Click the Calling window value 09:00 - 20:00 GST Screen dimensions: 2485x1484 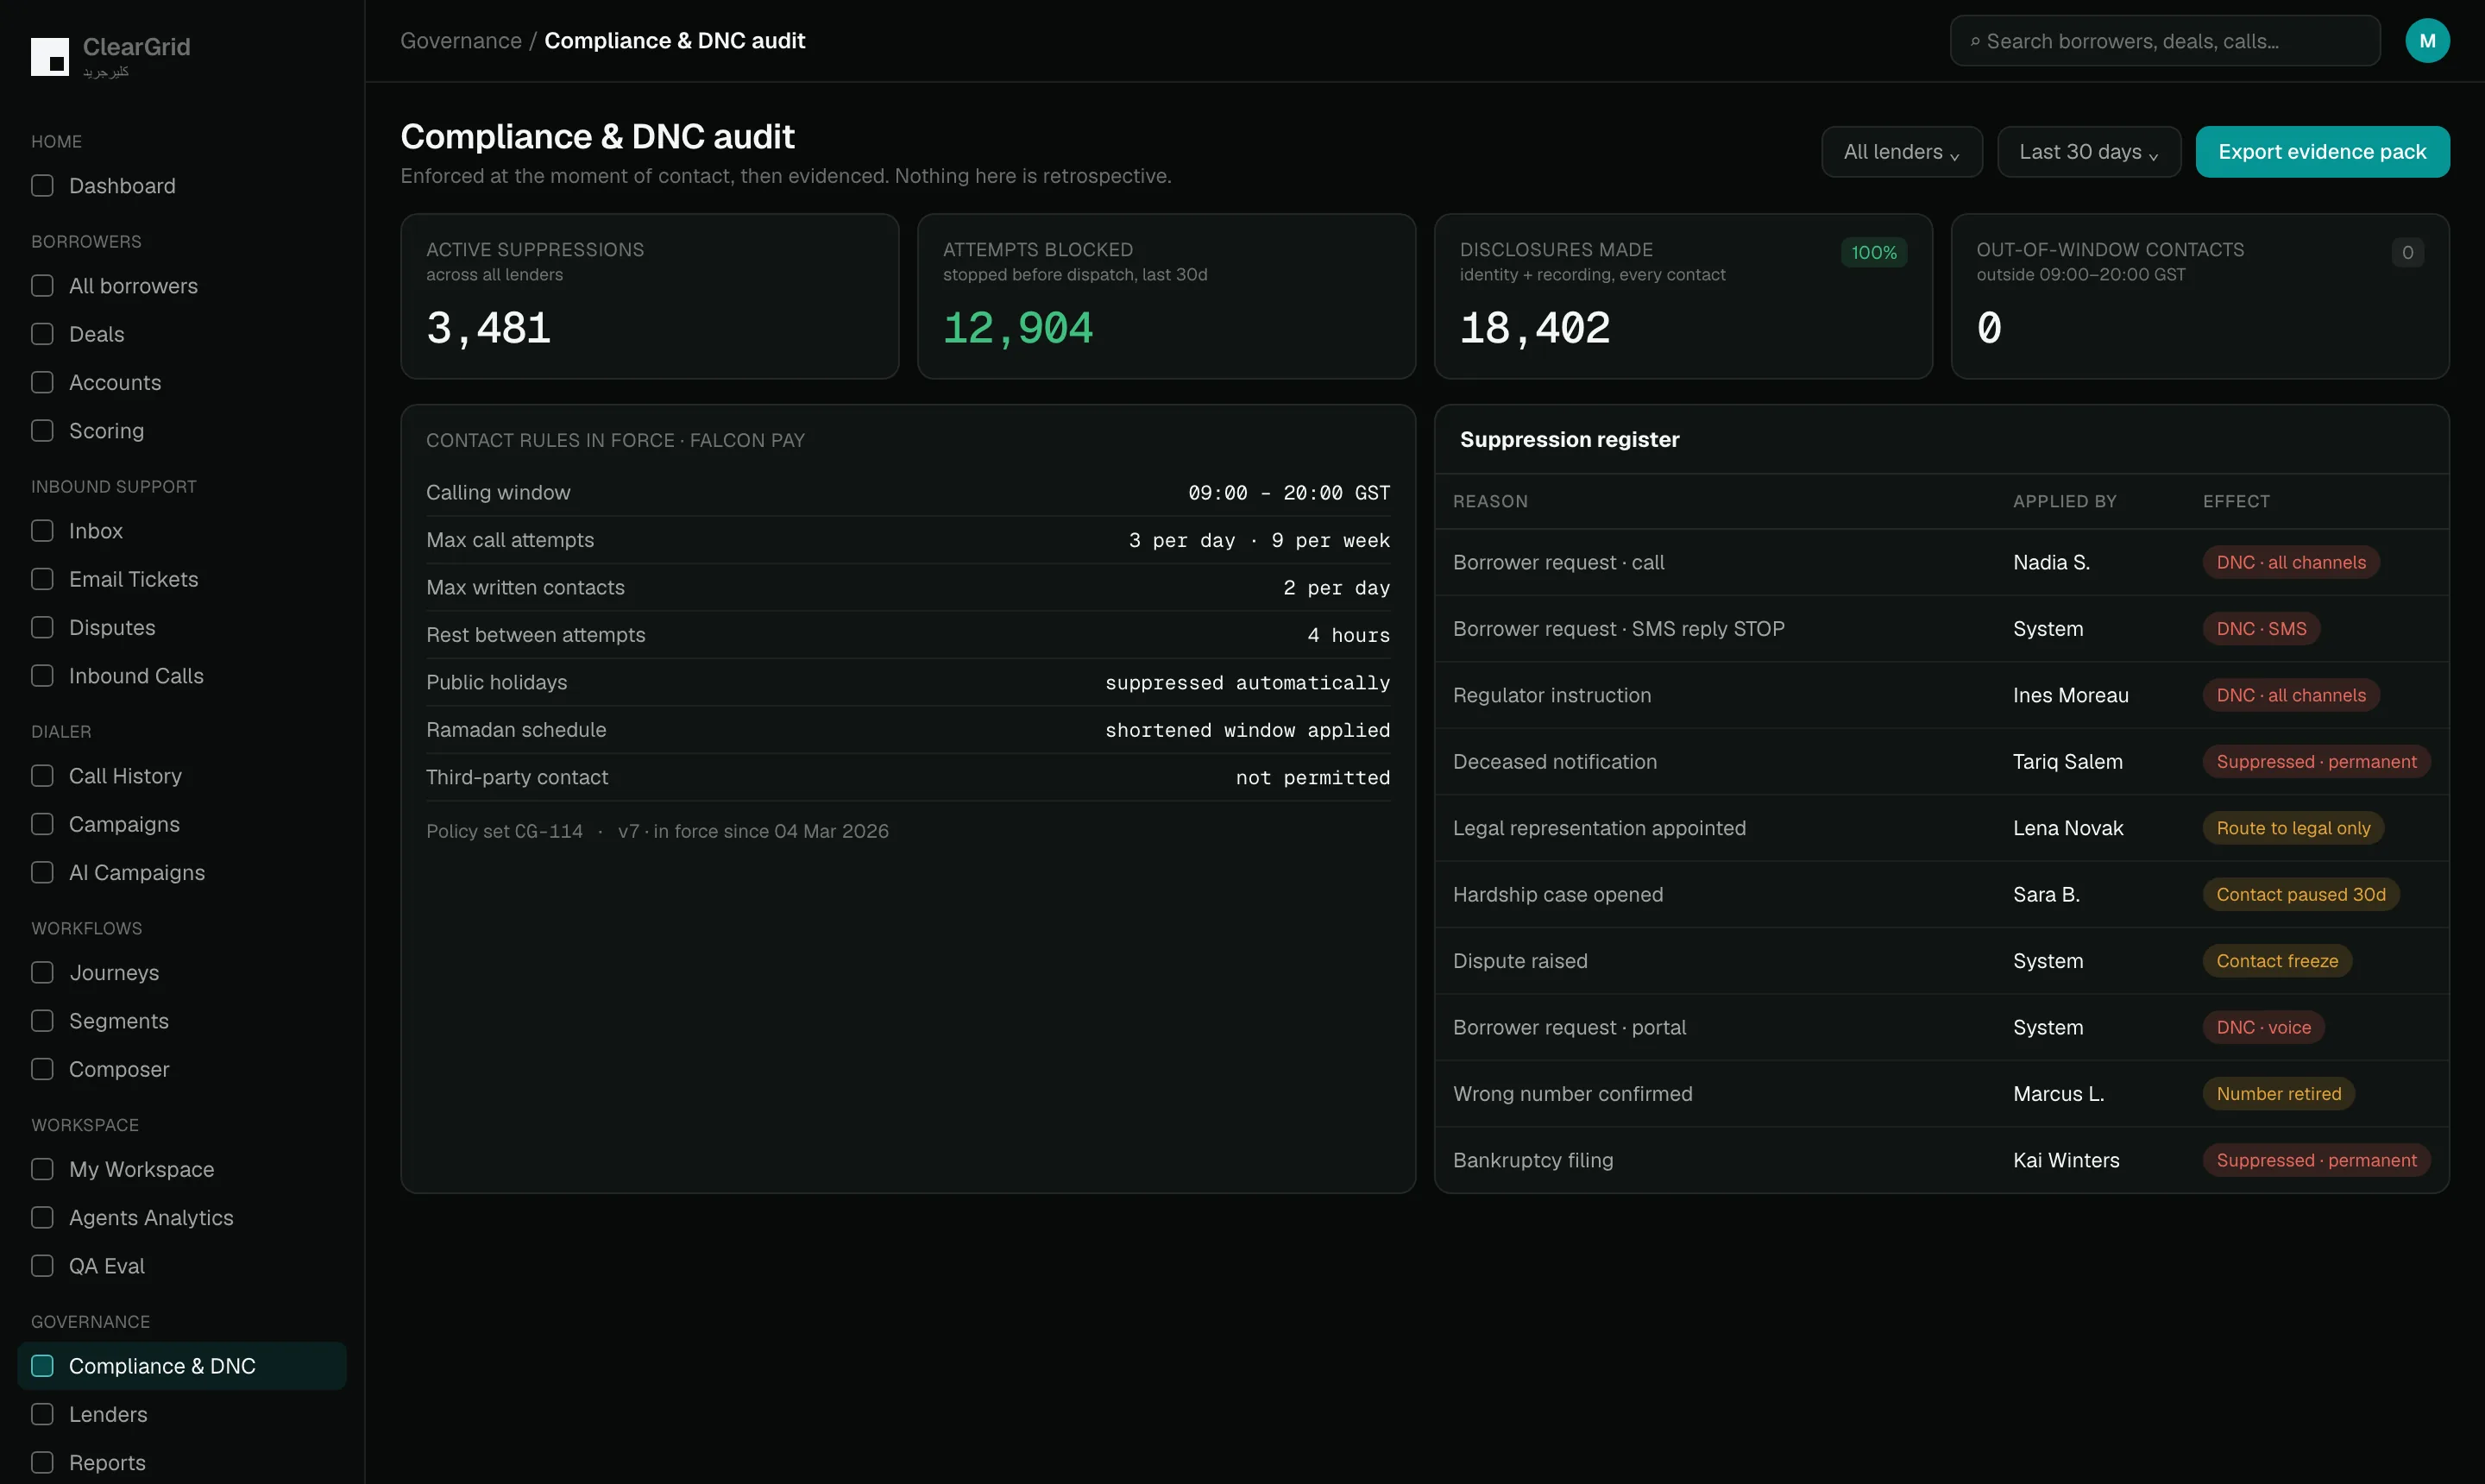[x=1288, y=493]
